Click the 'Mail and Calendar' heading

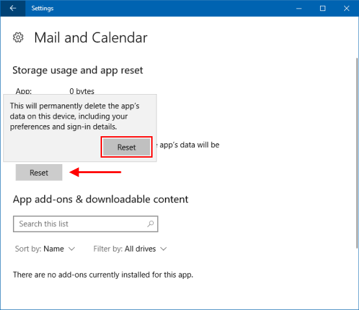click(91, 38)
